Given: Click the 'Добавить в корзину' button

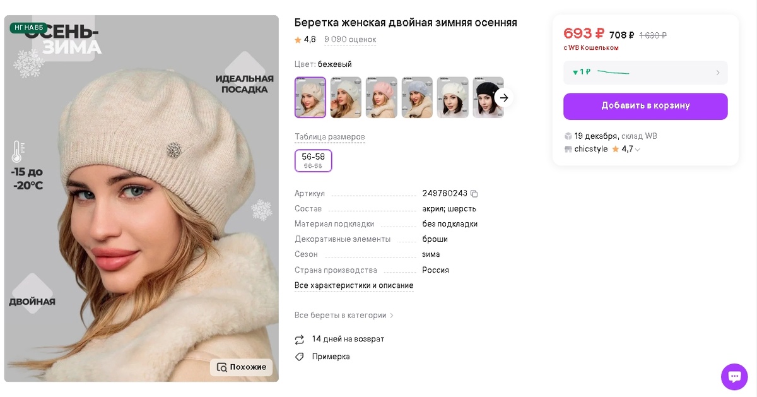Looking at the screenshot, I should [x=645, y=106].
